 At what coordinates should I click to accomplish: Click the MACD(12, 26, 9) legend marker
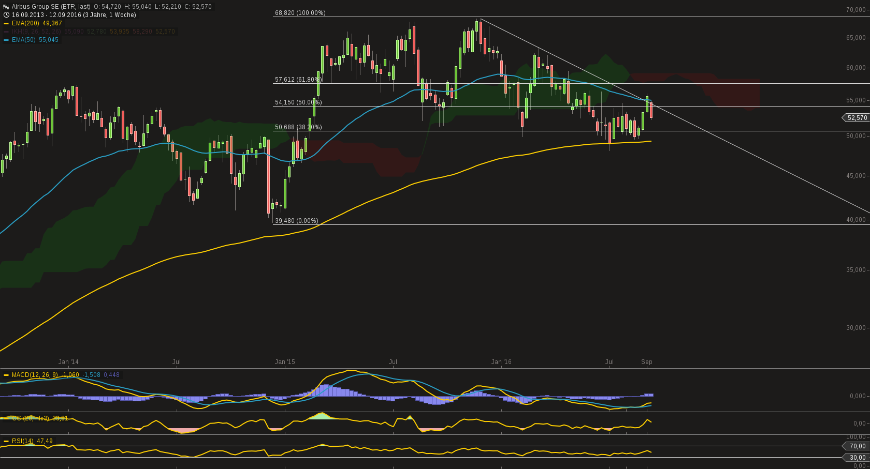6,374
